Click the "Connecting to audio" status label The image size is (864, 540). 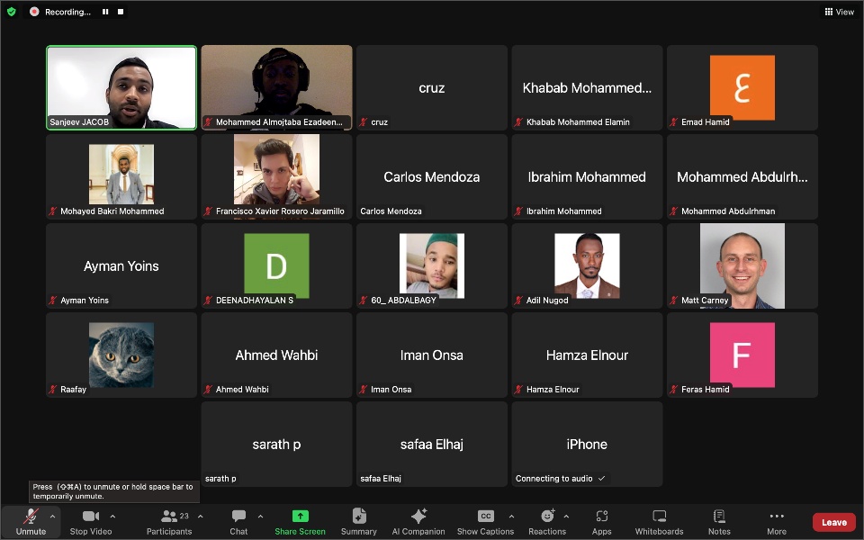pyautogui.click(x=553, y=478)
